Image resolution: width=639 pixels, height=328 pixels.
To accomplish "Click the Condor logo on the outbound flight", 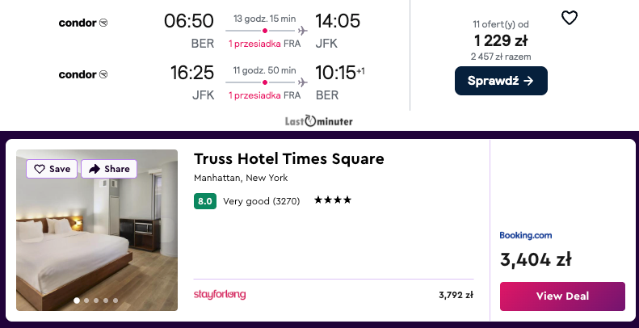I will (x=83, y=23).
